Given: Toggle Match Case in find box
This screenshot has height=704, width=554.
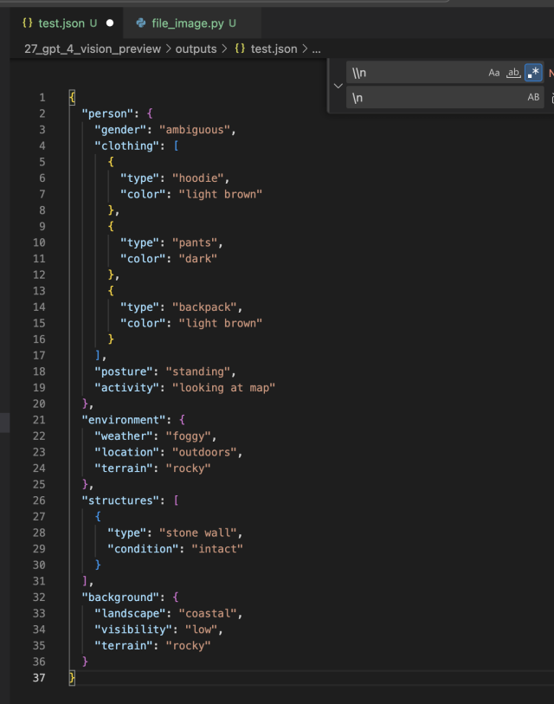Looking at the screenshot, I should (x=494, y=73).
